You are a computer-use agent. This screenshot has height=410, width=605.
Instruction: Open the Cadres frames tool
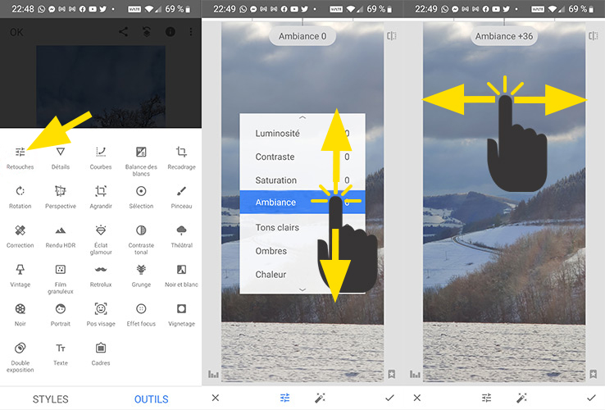click(x=101, y=354)
